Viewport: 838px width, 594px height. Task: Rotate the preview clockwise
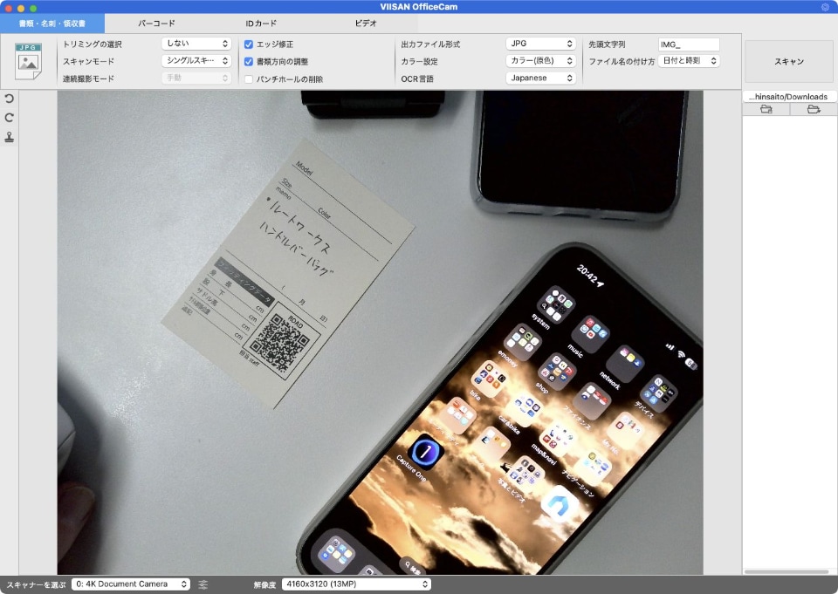(9, 117)
